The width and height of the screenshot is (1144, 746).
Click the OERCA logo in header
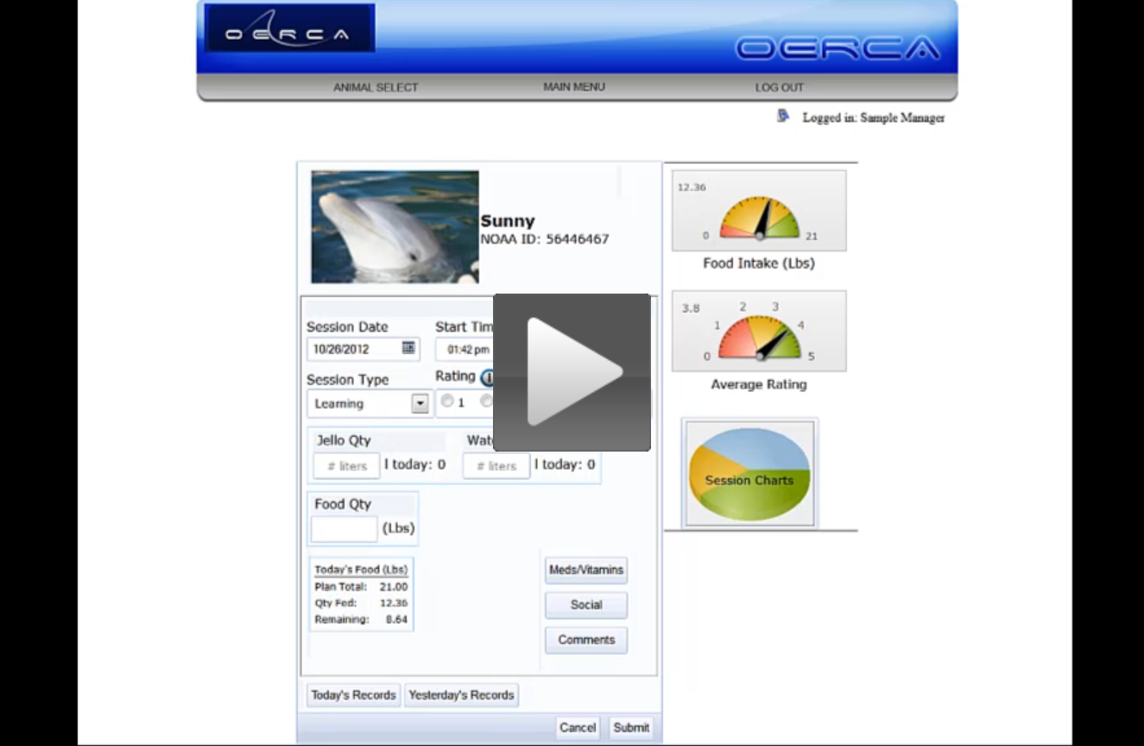coord(289,28)
